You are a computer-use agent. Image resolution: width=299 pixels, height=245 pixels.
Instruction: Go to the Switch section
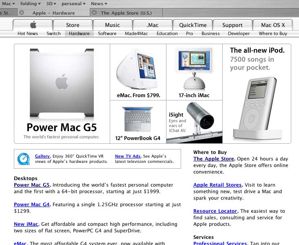click(53, 33)
